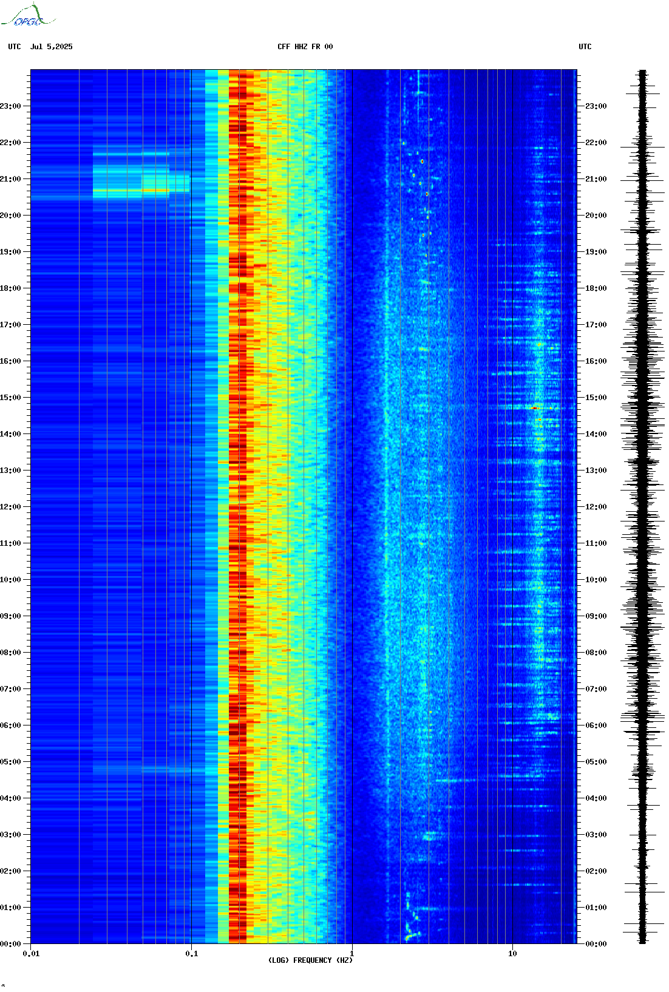This screenshot has width=669, height=992.
Task: Click the left axis 23:00 time label
Action: (10, 106)
